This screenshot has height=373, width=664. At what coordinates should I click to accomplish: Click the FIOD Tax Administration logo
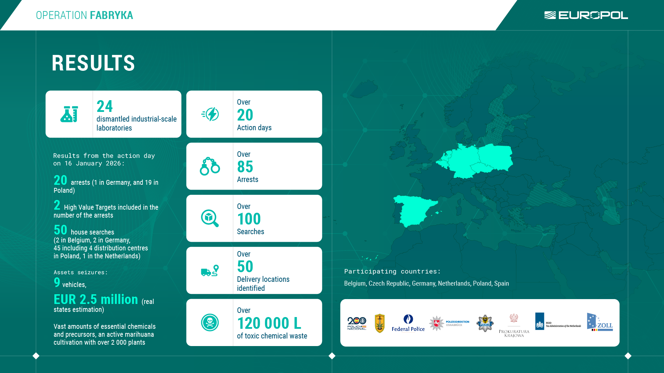(558, 322)
